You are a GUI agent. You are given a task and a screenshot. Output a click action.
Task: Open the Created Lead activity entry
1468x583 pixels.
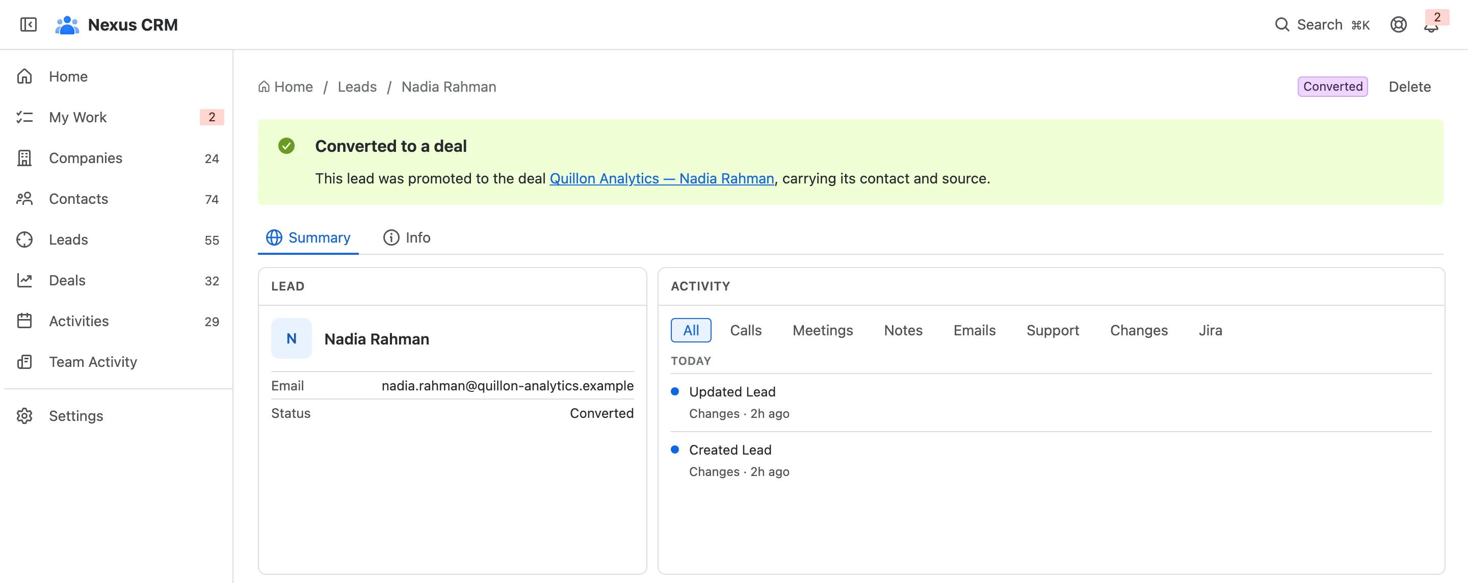coord(1051,461)
